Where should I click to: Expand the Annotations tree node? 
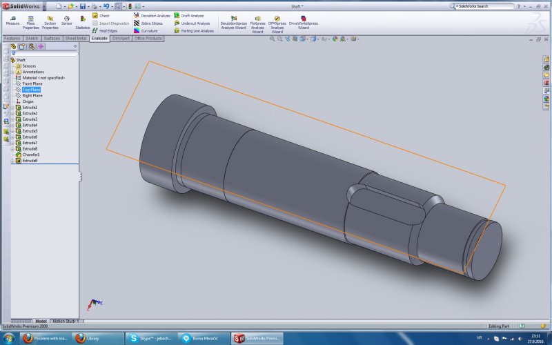[x=13, y=72]
